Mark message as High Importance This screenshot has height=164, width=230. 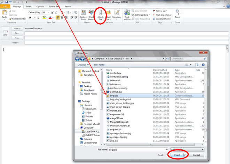point(162,15)
